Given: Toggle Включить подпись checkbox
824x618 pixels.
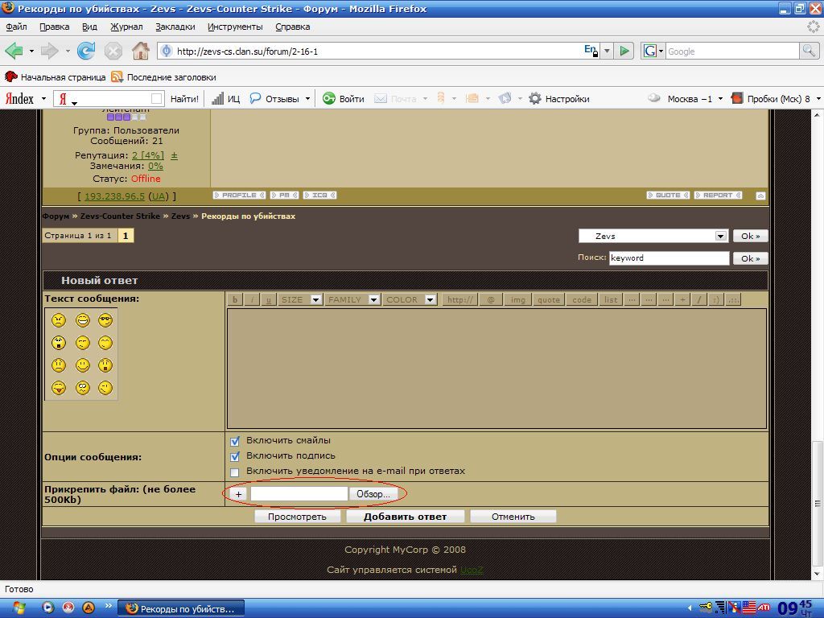Looking at the screenshot, I should tap(235, 456).
